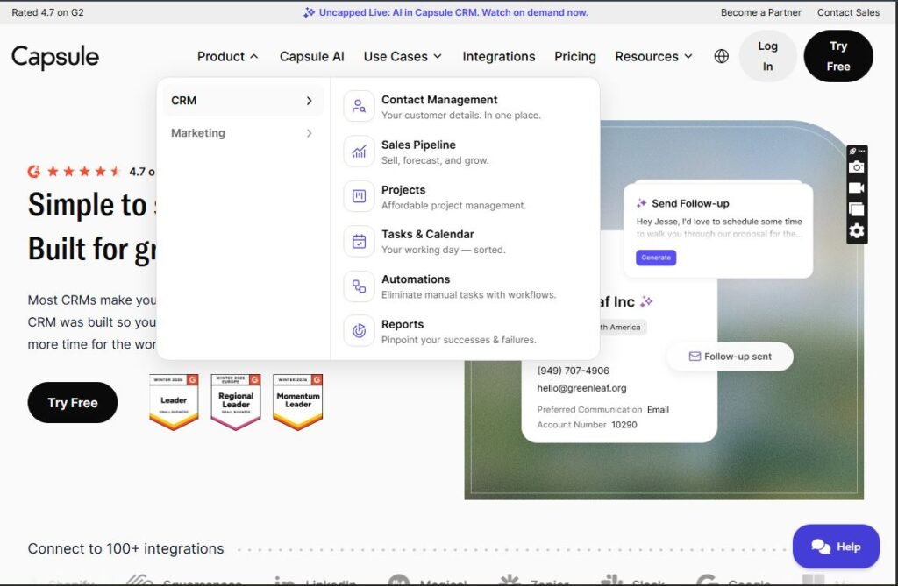898x586 pixels.
Task: Click the Tasks & Calendar icon
Action: point(358,240)
